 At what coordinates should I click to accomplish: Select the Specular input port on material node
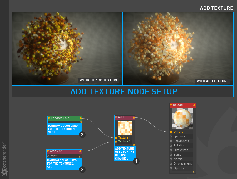click(171, 136)
